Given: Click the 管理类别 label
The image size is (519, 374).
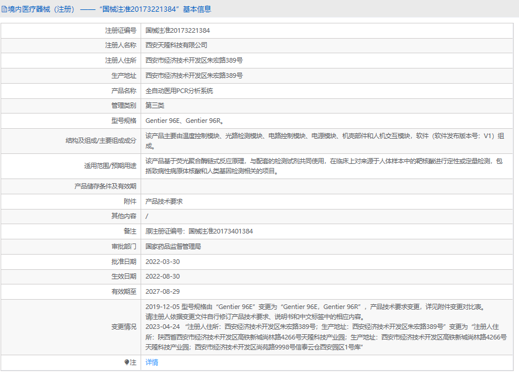Looking at the screenshot, I should tap(124, 105).
